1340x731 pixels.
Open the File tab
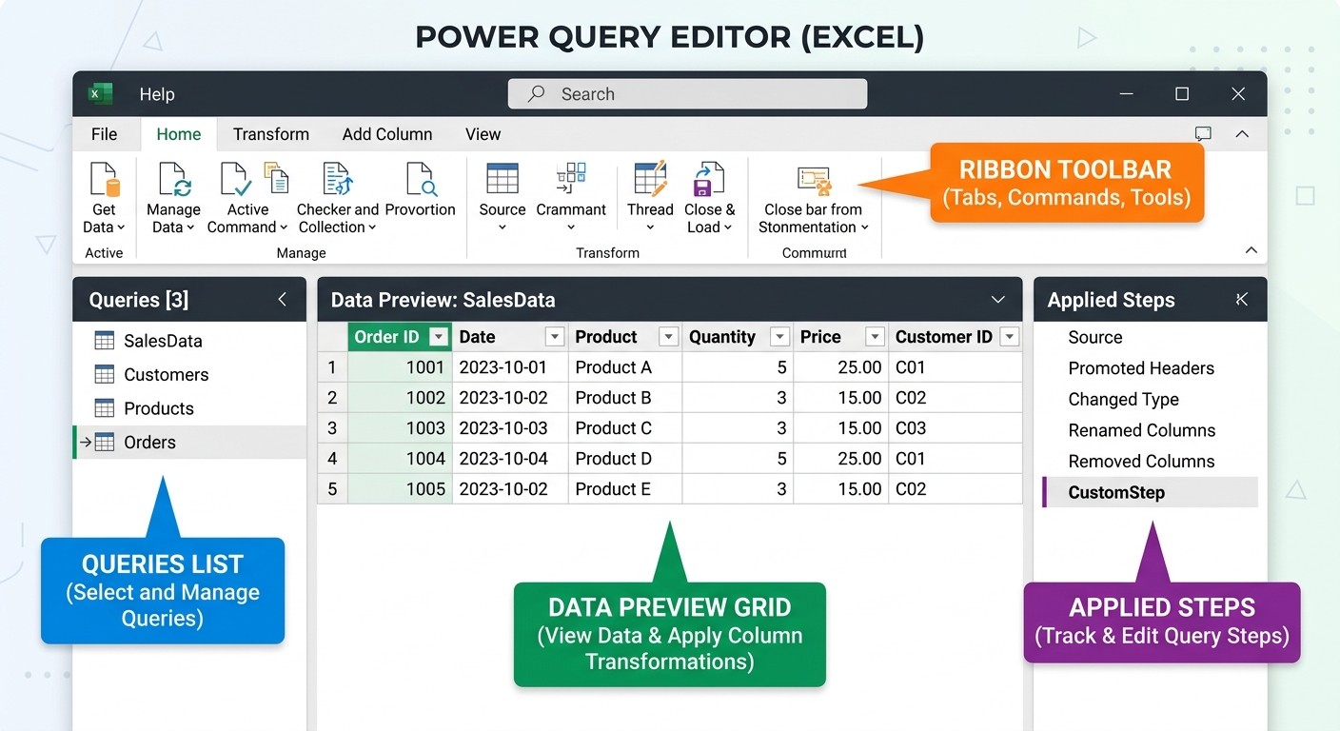[104, 134]
